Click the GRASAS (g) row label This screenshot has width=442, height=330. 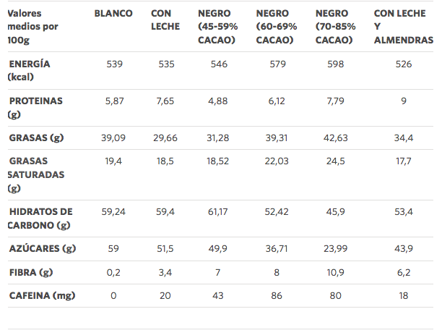tap(36, 138)
